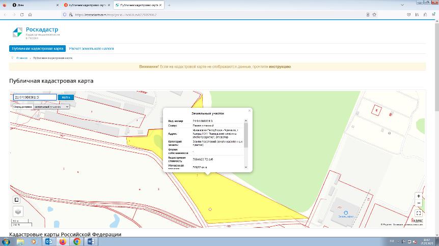The width and height of the screenshot is (439, 246).
Task: Click the cadastral number search field
Action: tap(34, 97)
